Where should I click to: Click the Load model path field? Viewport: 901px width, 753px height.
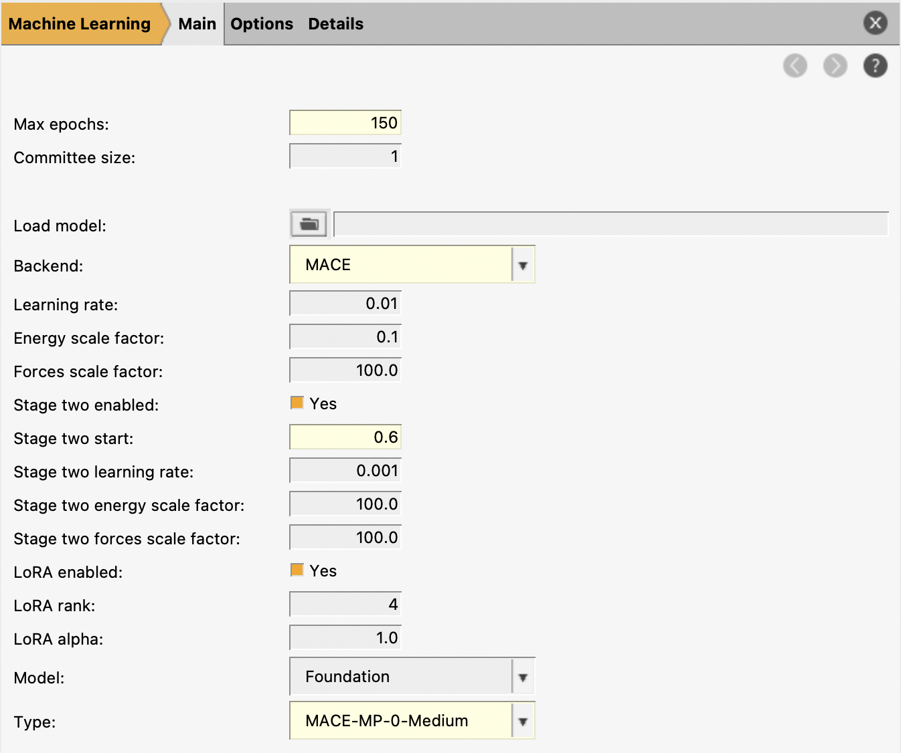tap(611, 224)
